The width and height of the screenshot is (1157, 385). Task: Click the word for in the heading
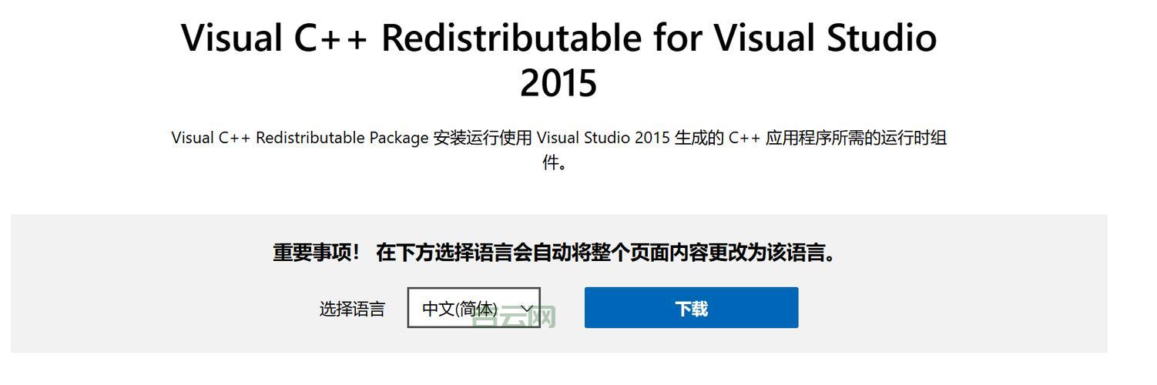(677, 38)
